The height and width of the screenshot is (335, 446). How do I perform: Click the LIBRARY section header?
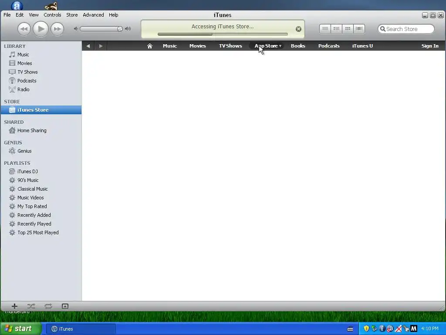click(x=15, y=46)
